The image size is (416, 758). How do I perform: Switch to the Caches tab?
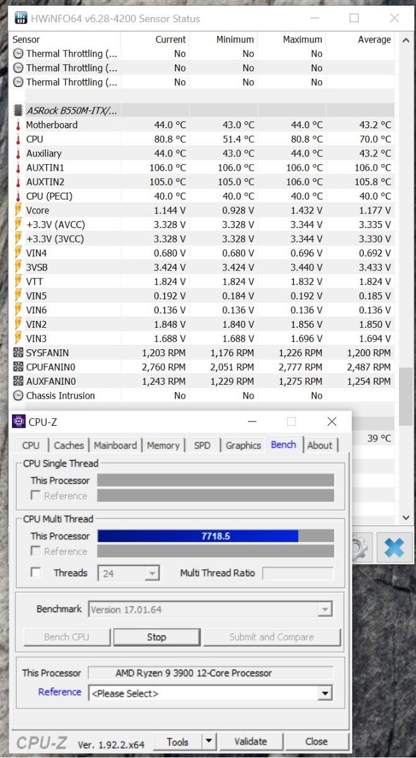pyautogui.click(x=69, y=445)
